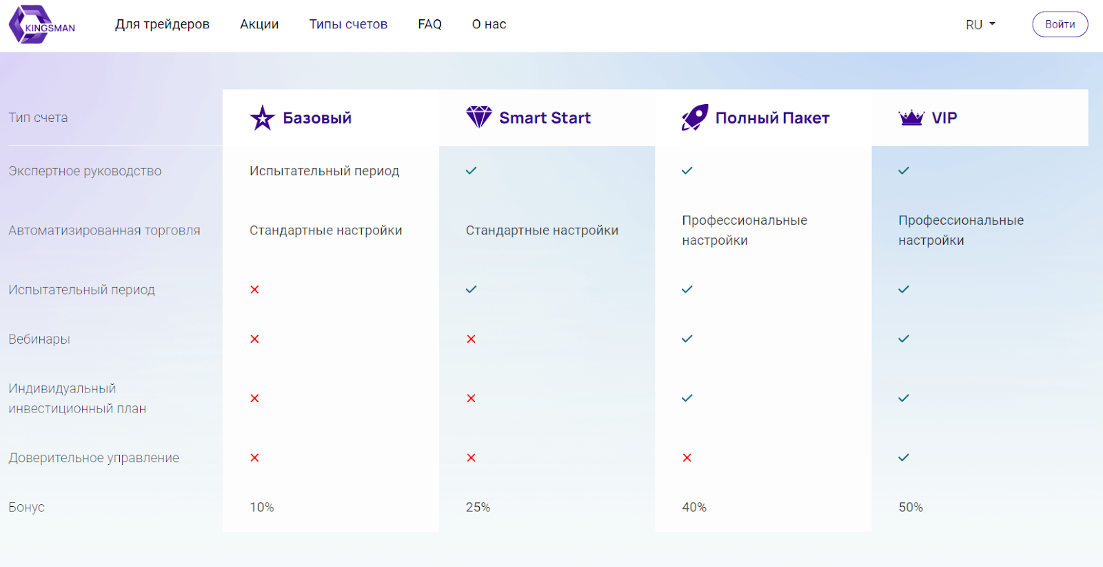Open the О нас menu item
Screen dimensions: 1103x567
(x=489, y=24)
